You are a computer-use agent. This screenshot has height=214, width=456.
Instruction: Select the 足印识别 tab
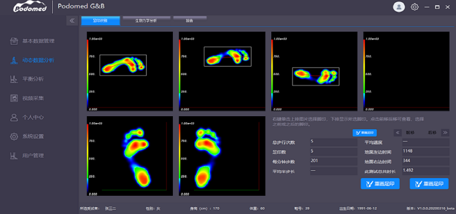click(x=100, y=20)
